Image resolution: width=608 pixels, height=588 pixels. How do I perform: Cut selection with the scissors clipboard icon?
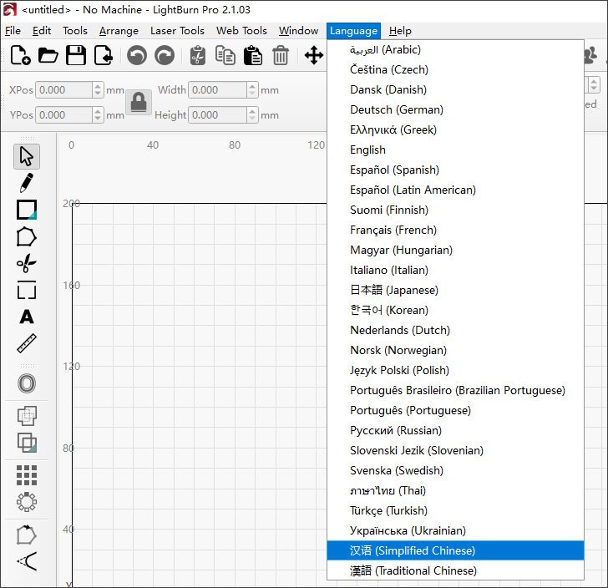(198, 55)
